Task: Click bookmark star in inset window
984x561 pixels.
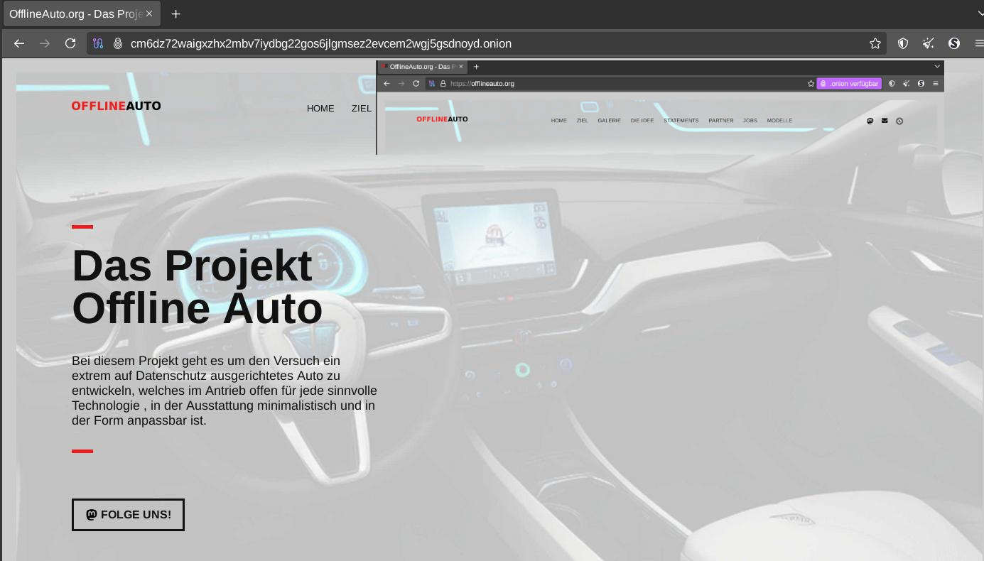Action: (811, 83)
